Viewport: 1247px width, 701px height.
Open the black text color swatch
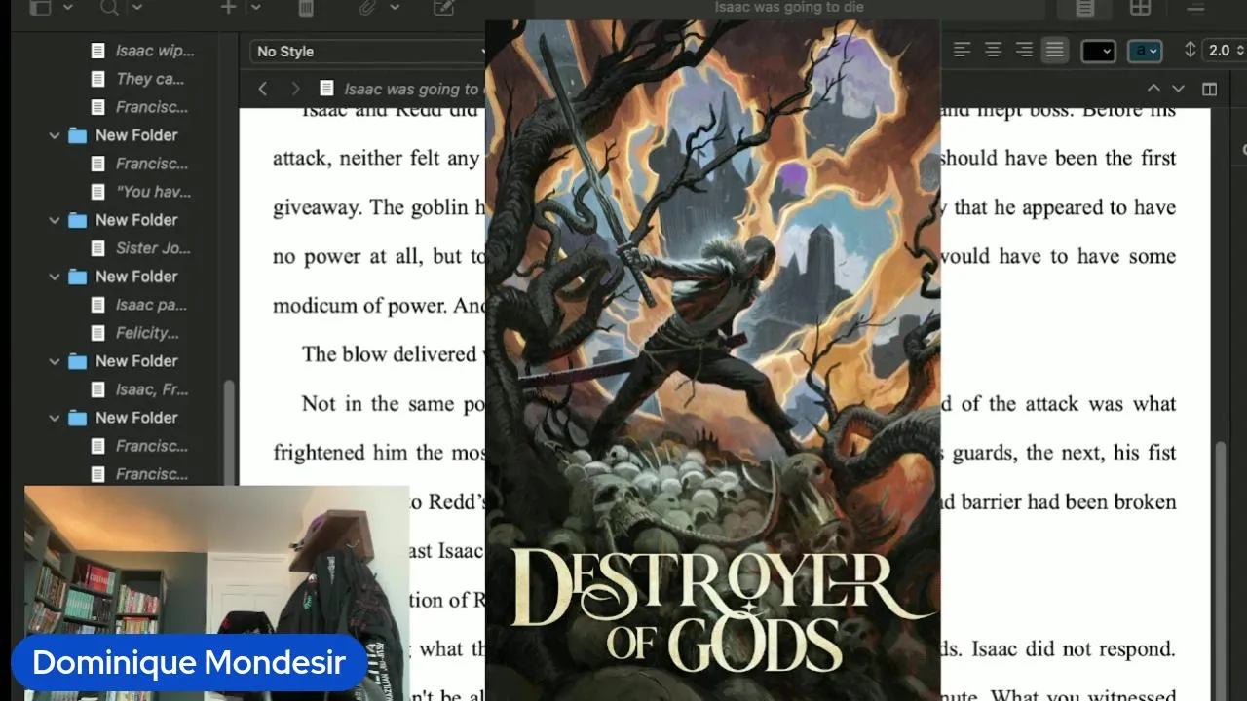[1098, 51]
